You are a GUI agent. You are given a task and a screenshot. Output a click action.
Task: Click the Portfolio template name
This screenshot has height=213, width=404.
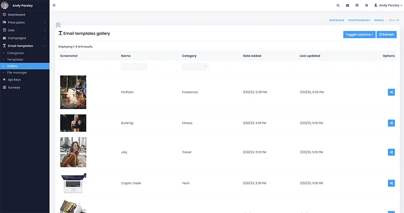pyautogui.click(x=127, y=92)
